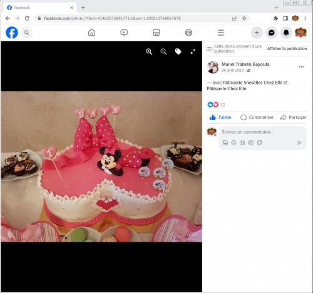Viewport: 313px width, 293px height.
Task: Close the Facebook tab
Action: (71, 8)
